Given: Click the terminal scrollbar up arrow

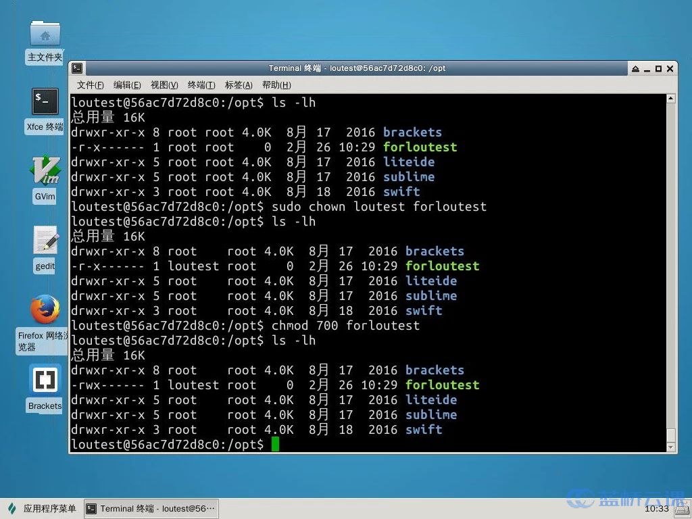Looking at the screenshot, I should point(670,99).
